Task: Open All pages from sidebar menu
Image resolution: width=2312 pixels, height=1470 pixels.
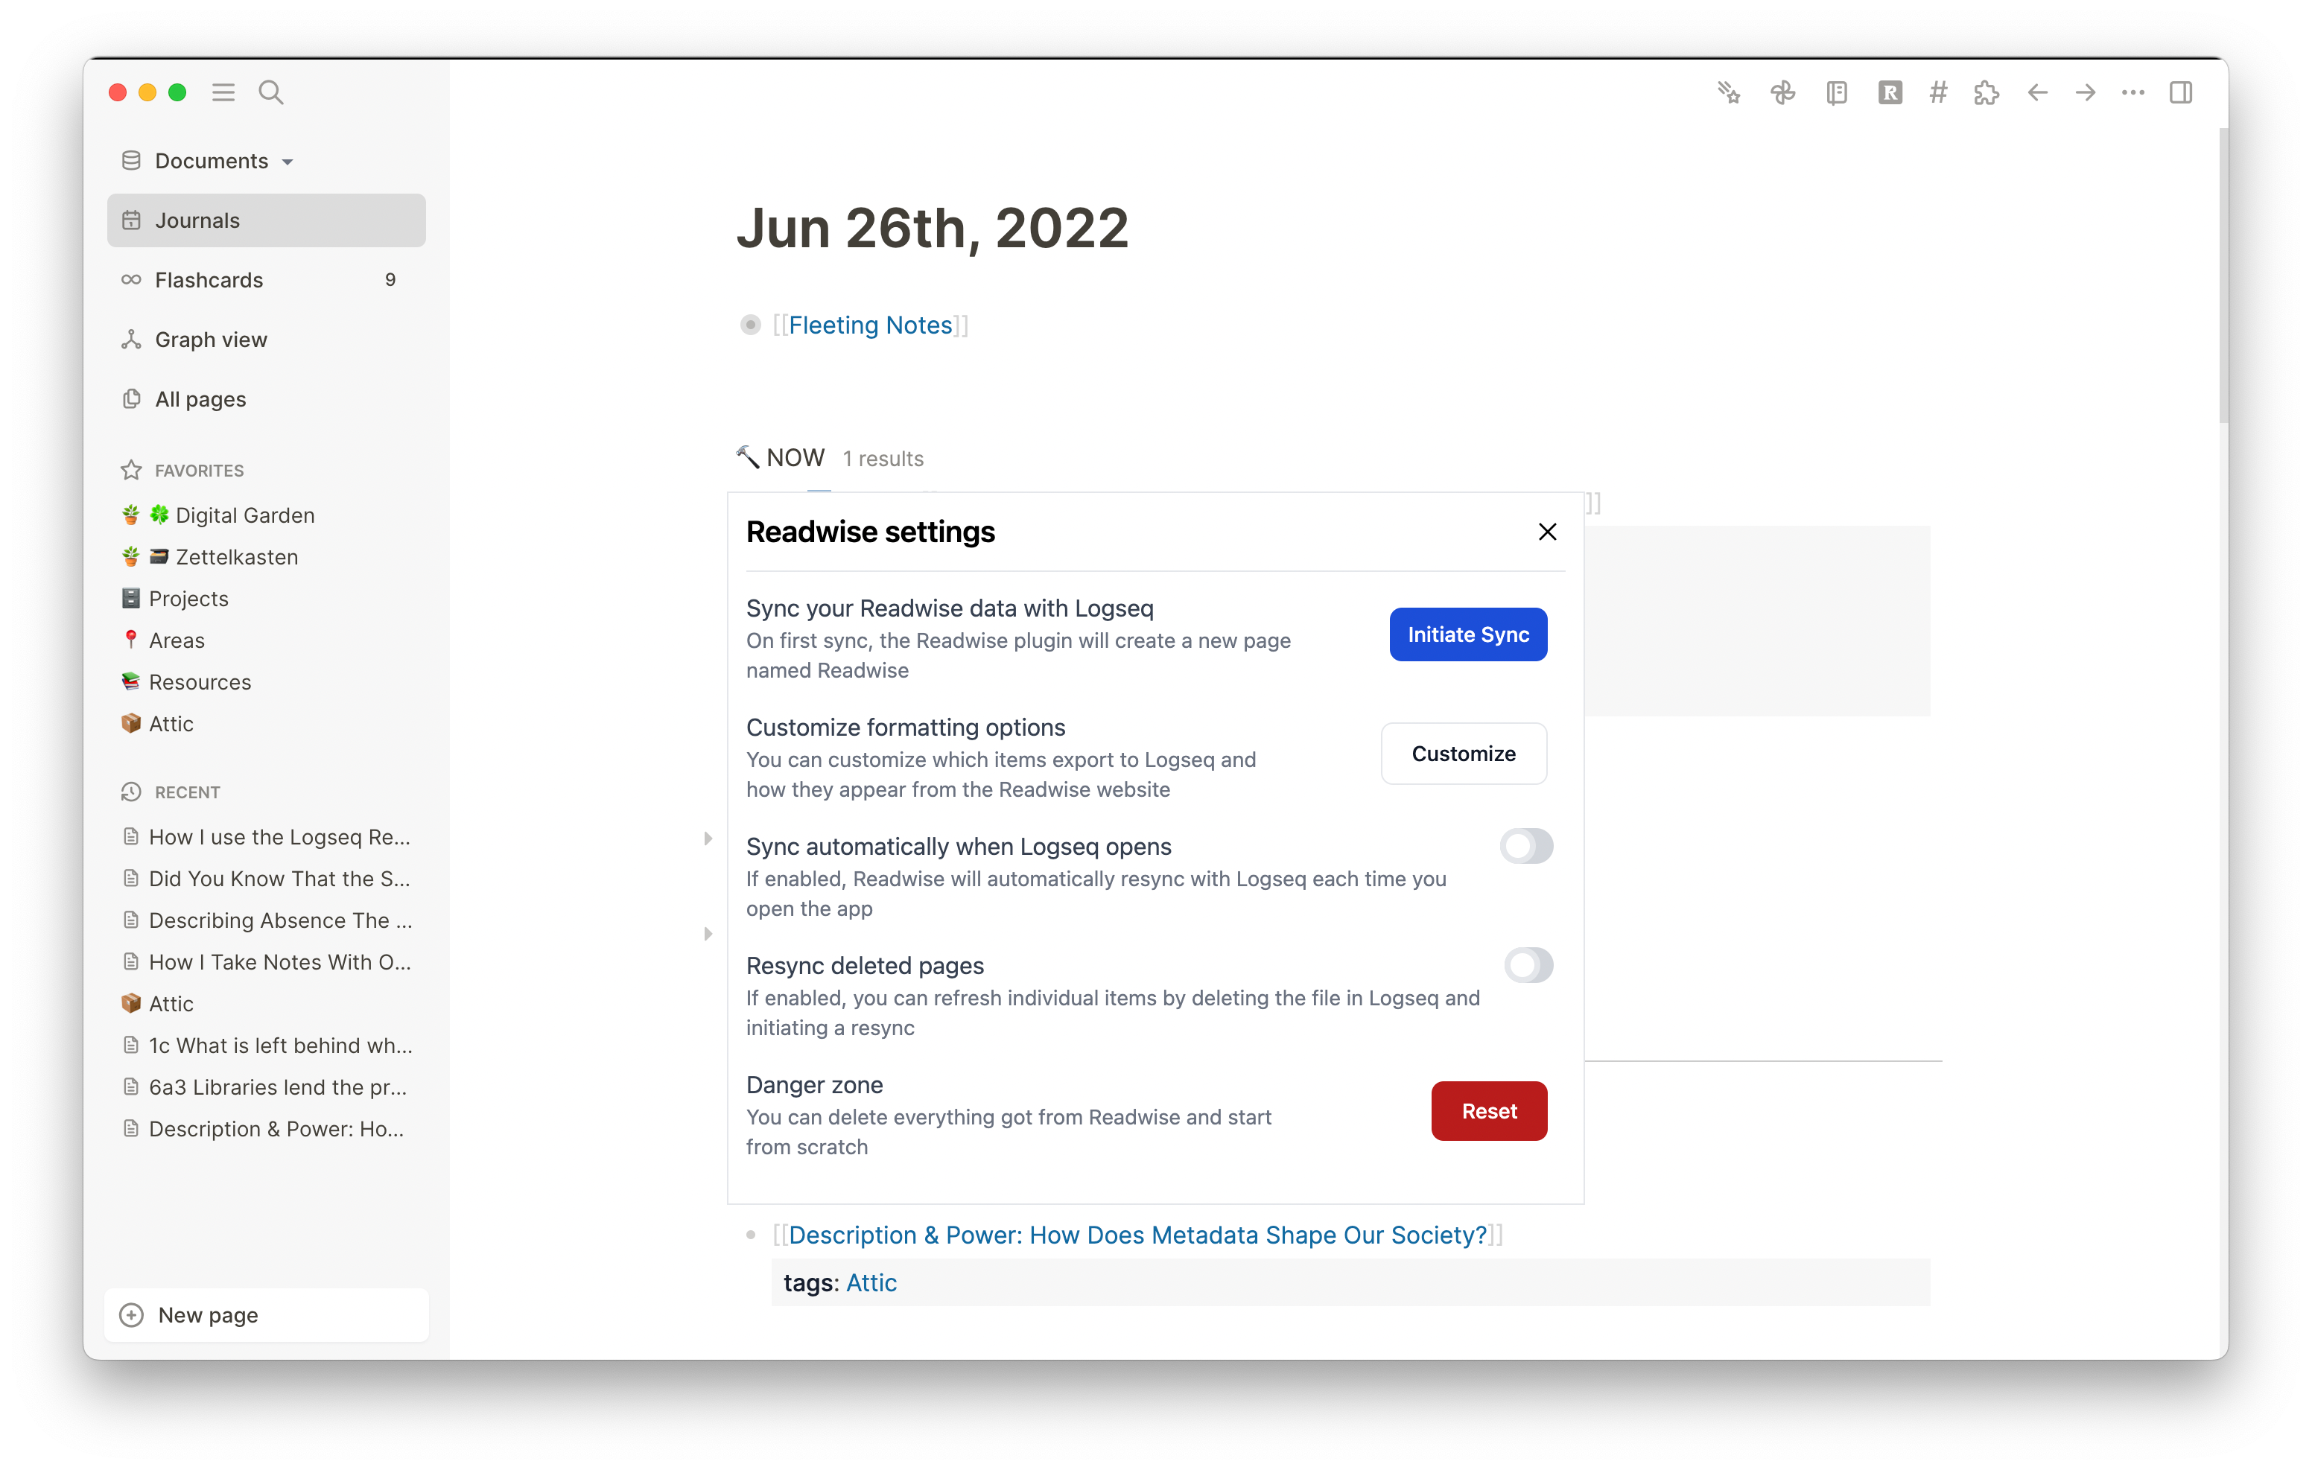Action: tap(199, 399)
